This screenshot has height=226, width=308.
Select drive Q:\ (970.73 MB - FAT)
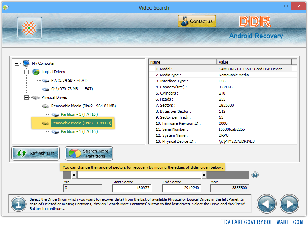72,89
